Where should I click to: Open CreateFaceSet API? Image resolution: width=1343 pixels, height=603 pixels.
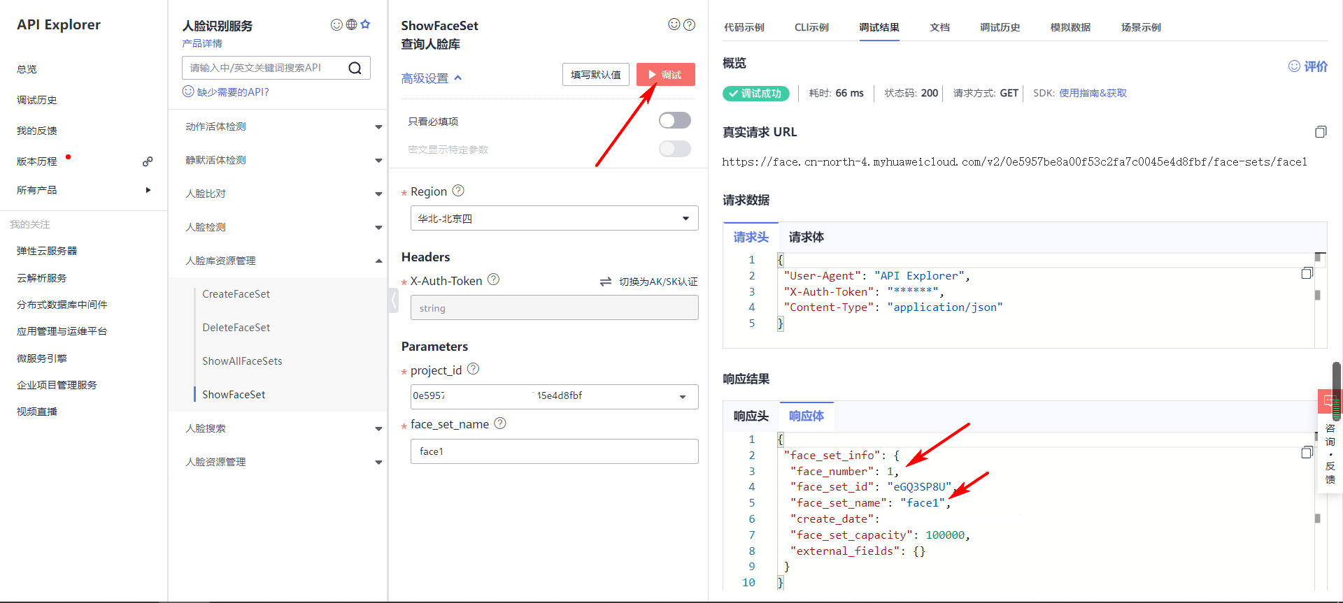tap(236, 294)
